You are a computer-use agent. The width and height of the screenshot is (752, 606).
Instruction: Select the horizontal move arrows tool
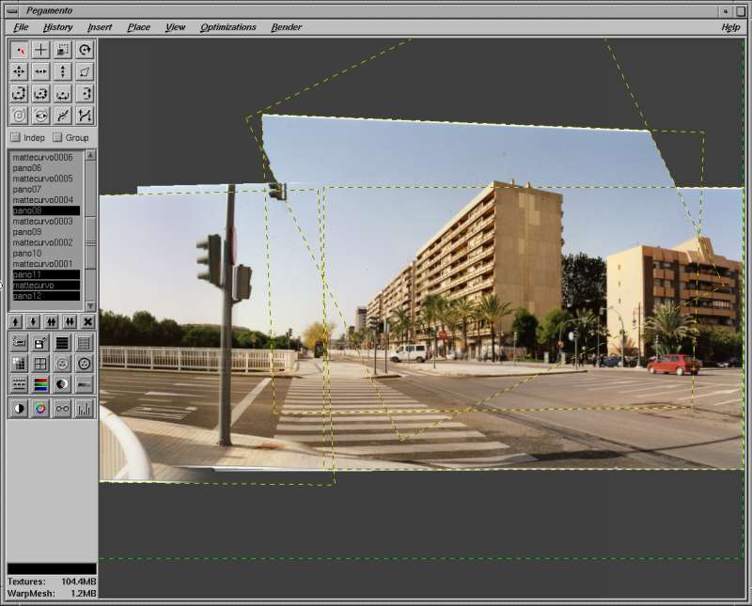click(x=40, y=71)
